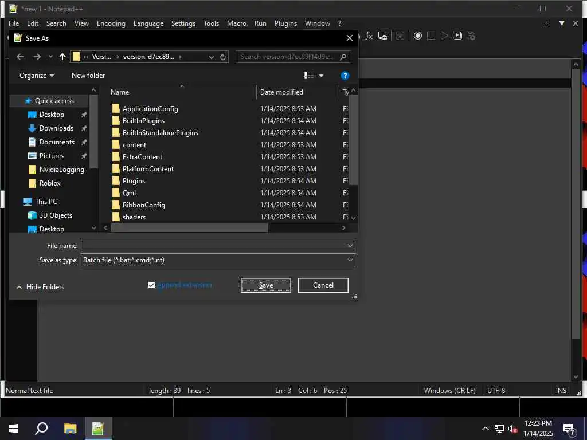
Task: Open the Language menu
Action: pyautogui.click(x=148, y=23)
